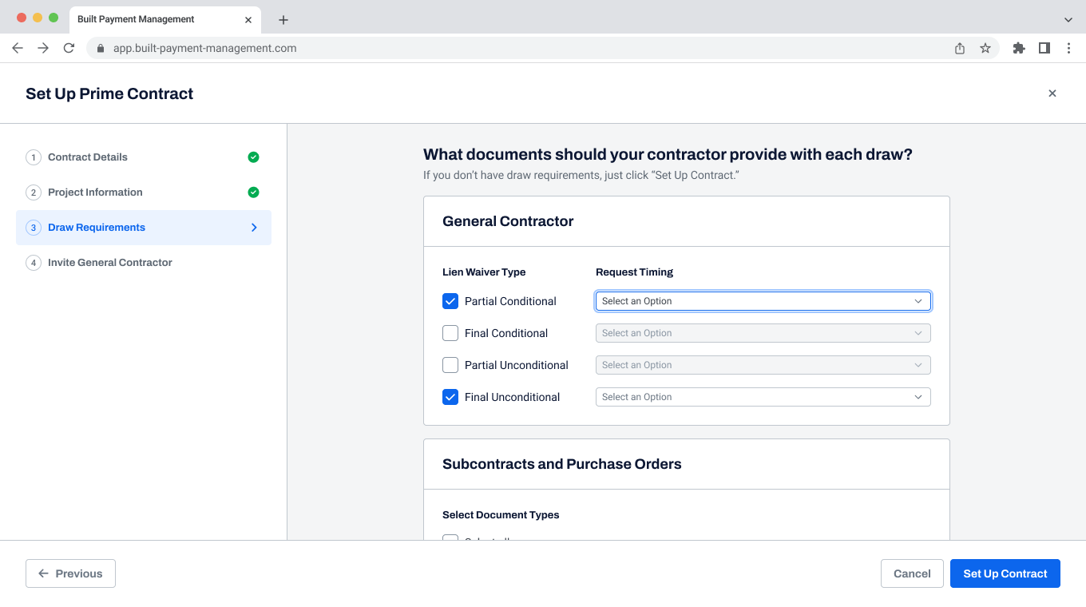Screen dimensions: 1086x607
Task: Click the completed checkmark on Project Information
Action: (x=253, y=192)
